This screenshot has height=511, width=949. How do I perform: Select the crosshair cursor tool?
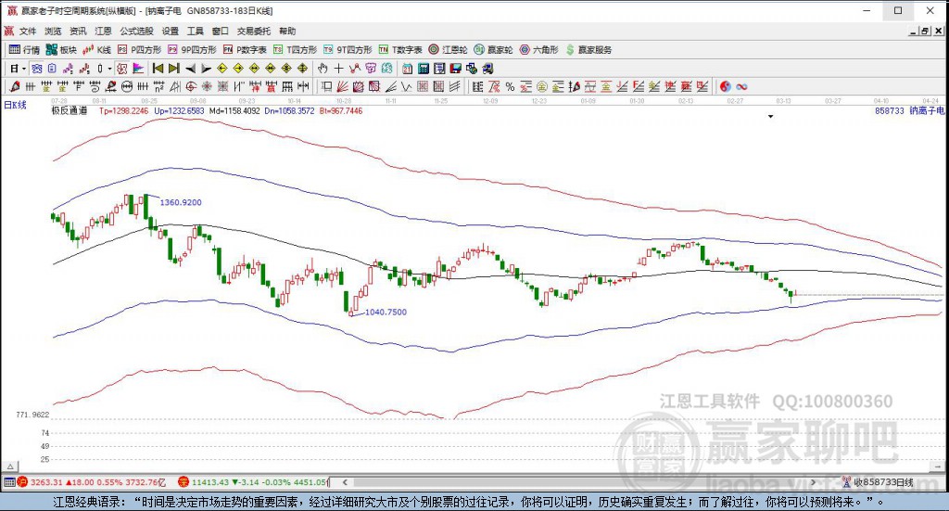click(x=339, y=69)
